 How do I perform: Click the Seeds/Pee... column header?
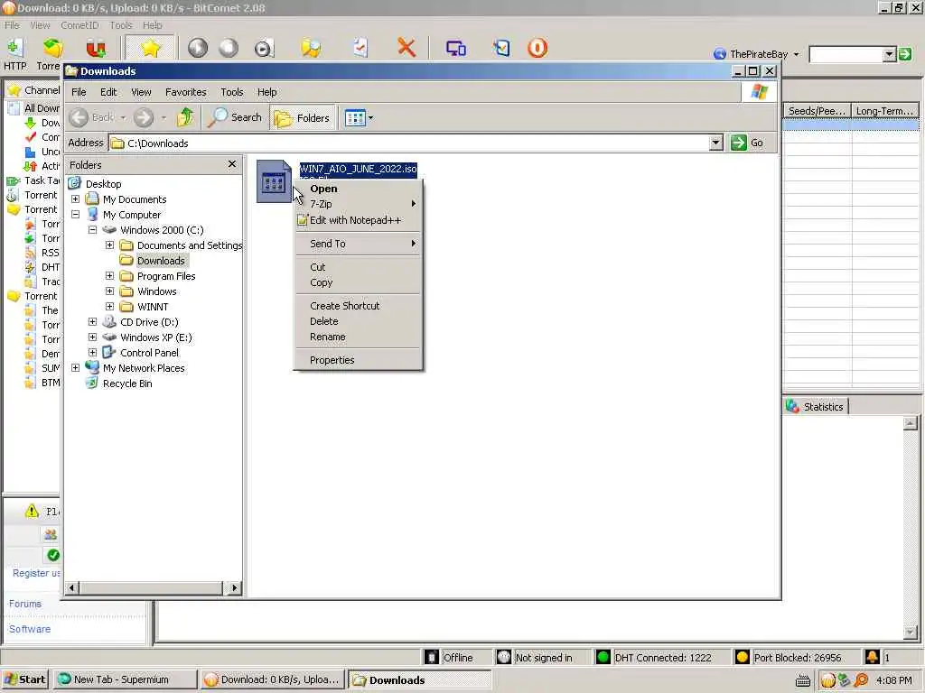817,111
